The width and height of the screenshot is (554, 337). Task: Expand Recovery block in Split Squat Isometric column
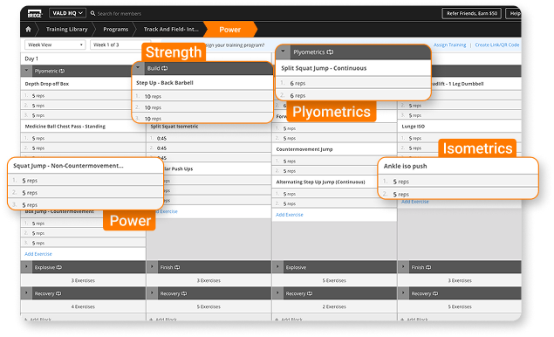coord(152,293)
